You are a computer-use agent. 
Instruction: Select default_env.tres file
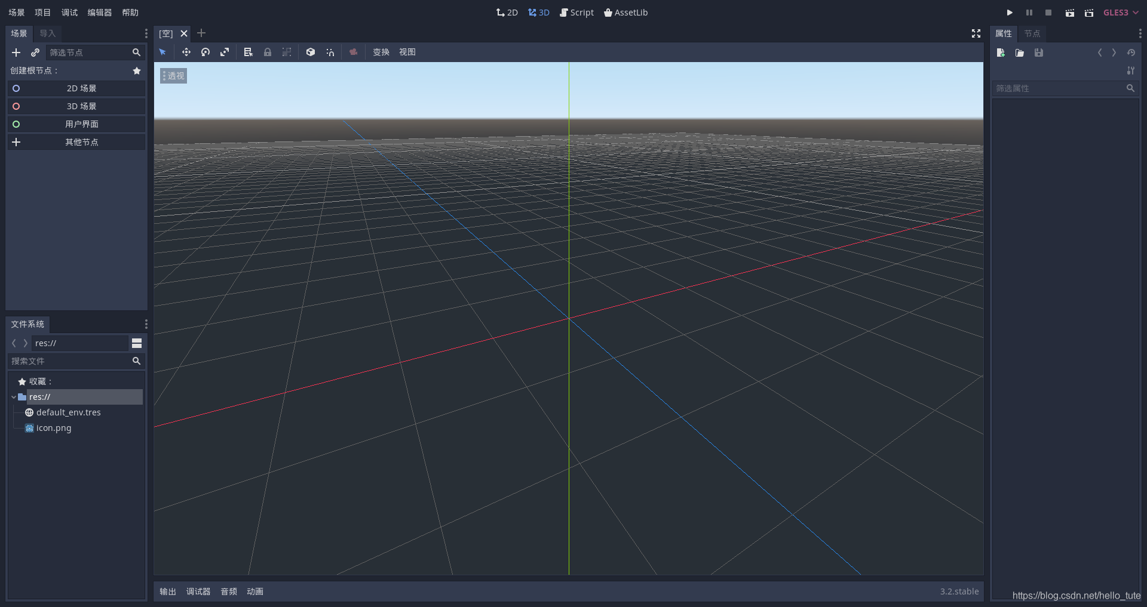tap(68, 412)
